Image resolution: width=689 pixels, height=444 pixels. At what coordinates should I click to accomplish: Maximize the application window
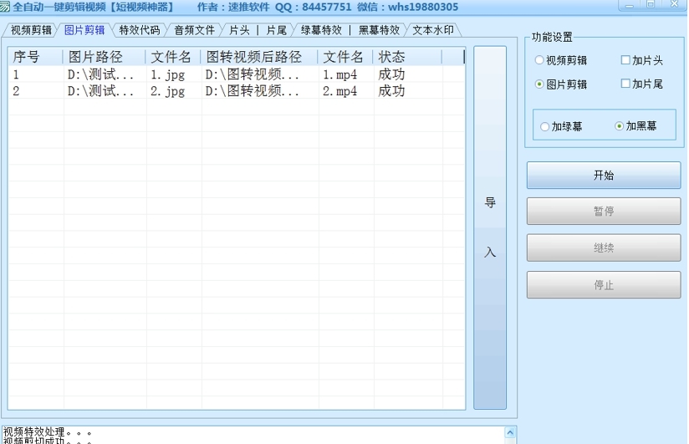(651, 4)
